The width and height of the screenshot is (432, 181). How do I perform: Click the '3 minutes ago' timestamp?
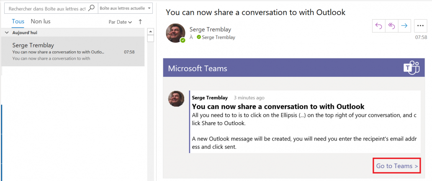(249, 98)
